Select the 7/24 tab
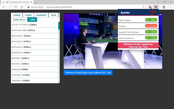Screen dimensions: 174x109 pyautogui.click(x=32, y=20)
